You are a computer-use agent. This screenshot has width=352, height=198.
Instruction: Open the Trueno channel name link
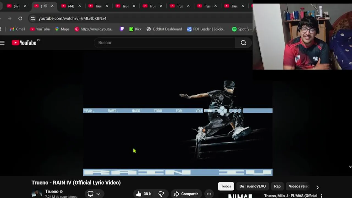click(52, 192)
